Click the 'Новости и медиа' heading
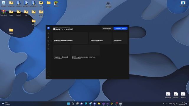The image size is (189, 106). click(x=63, y=29)
